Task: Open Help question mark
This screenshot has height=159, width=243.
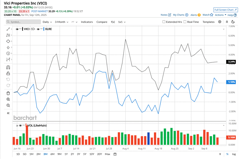Action: (235, 15)
